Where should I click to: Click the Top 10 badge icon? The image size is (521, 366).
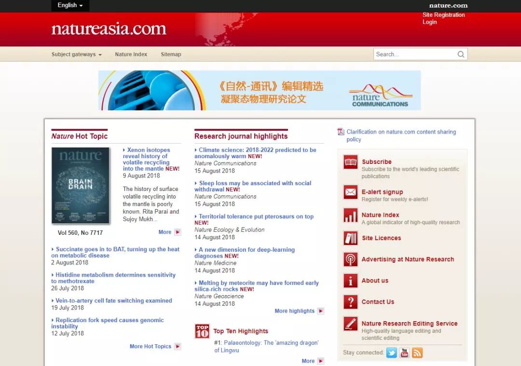pos(202,331)
